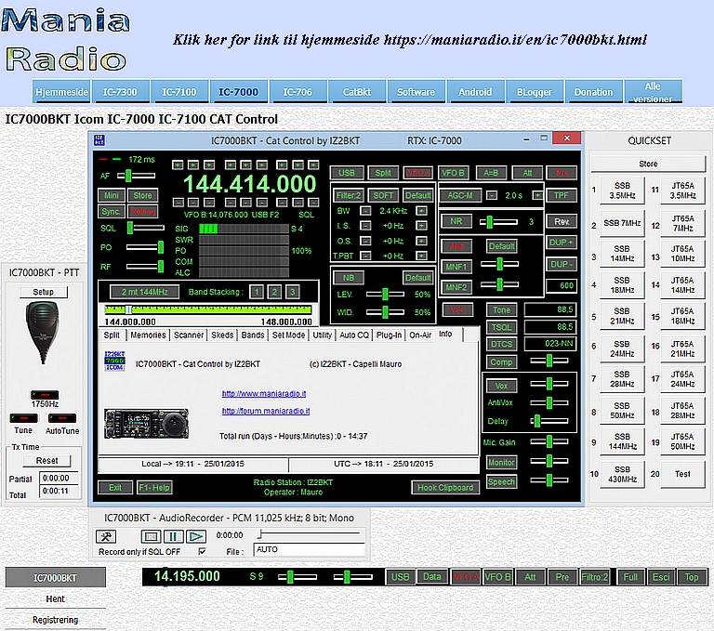Increase I.S. shift with plus button
The width and height of the screenshot is (714, 631).
pyautogui.click(x=422, y=226)
